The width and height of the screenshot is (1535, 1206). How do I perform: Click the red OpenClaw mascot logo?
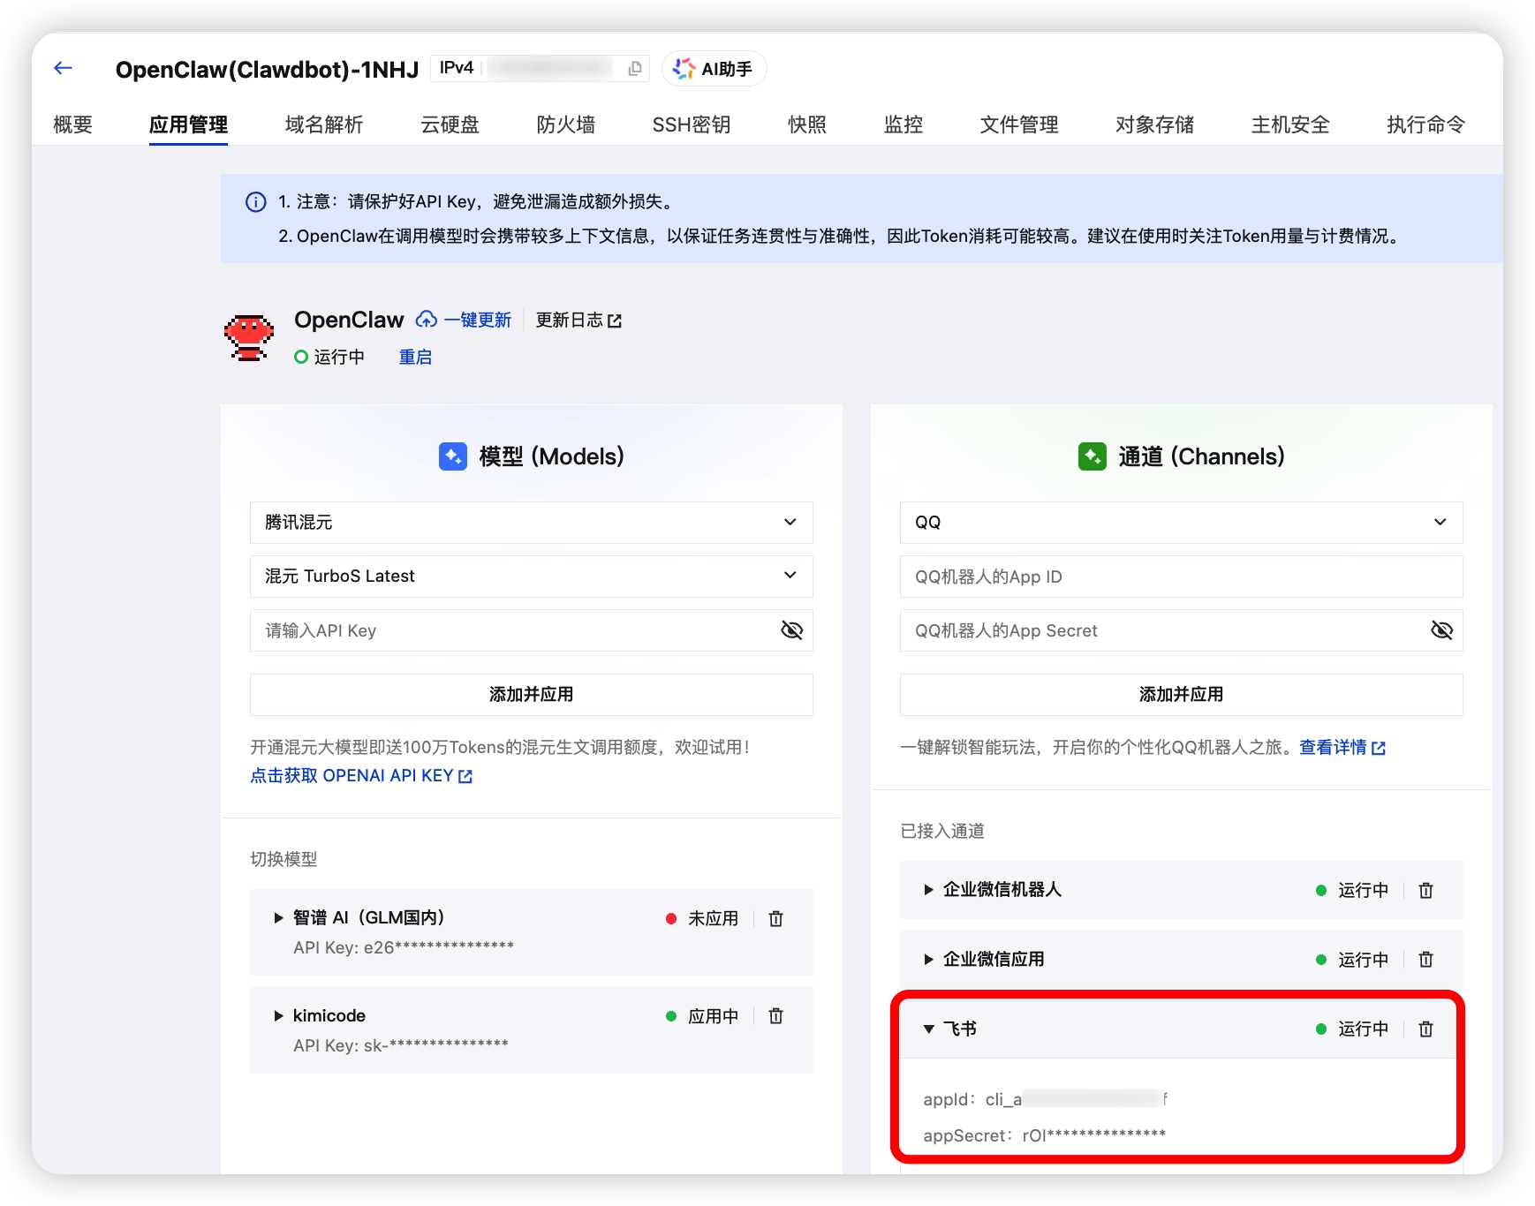click(249, 337)
